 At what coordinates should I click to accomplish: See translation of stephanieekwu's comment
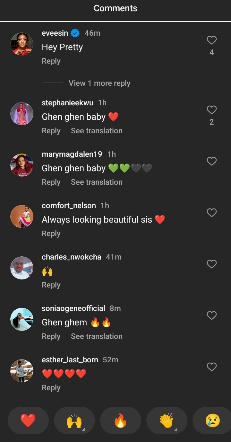coord(97,131)
